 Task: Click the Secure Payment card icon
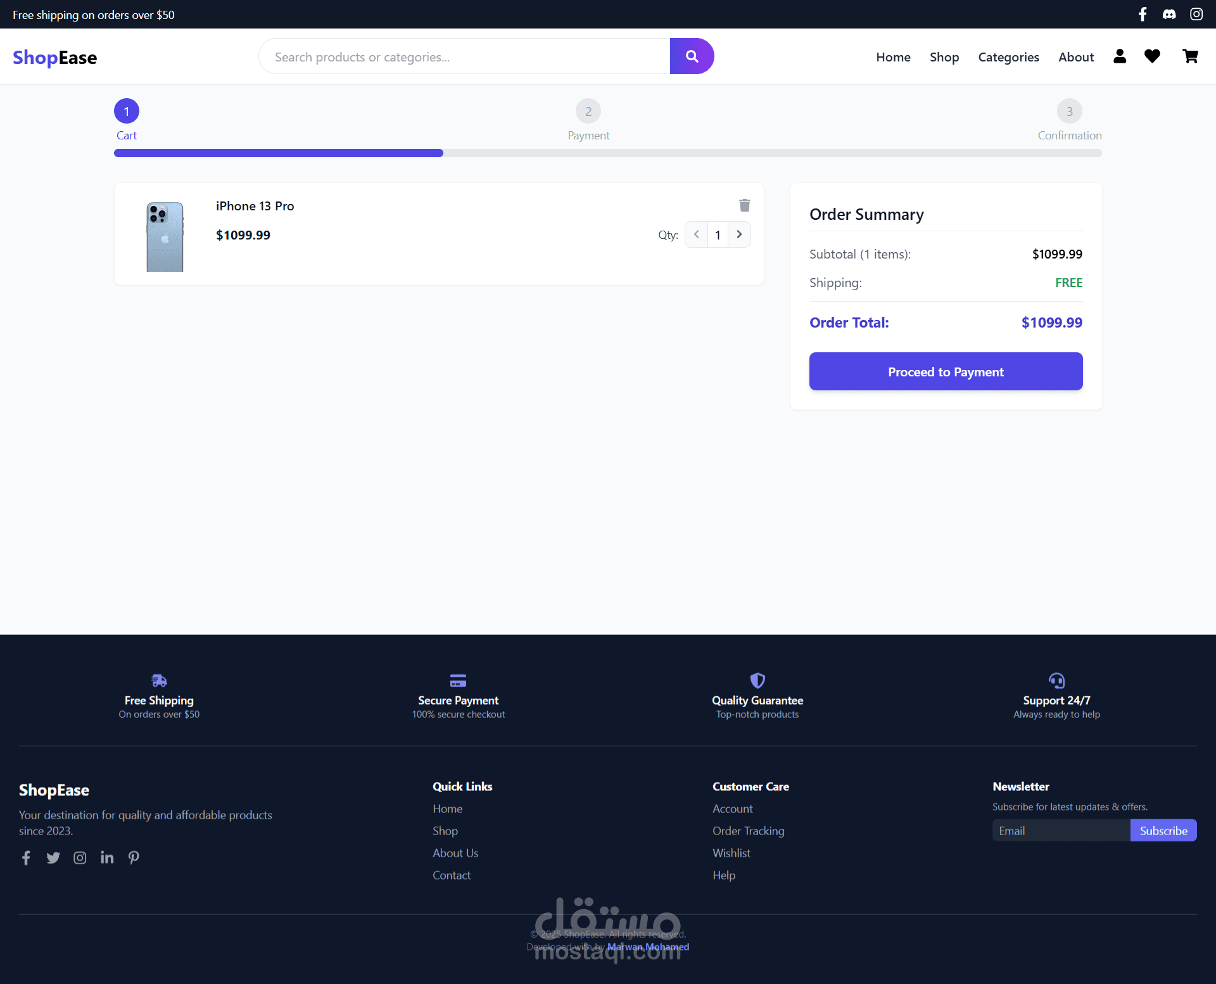click(458, 680)
